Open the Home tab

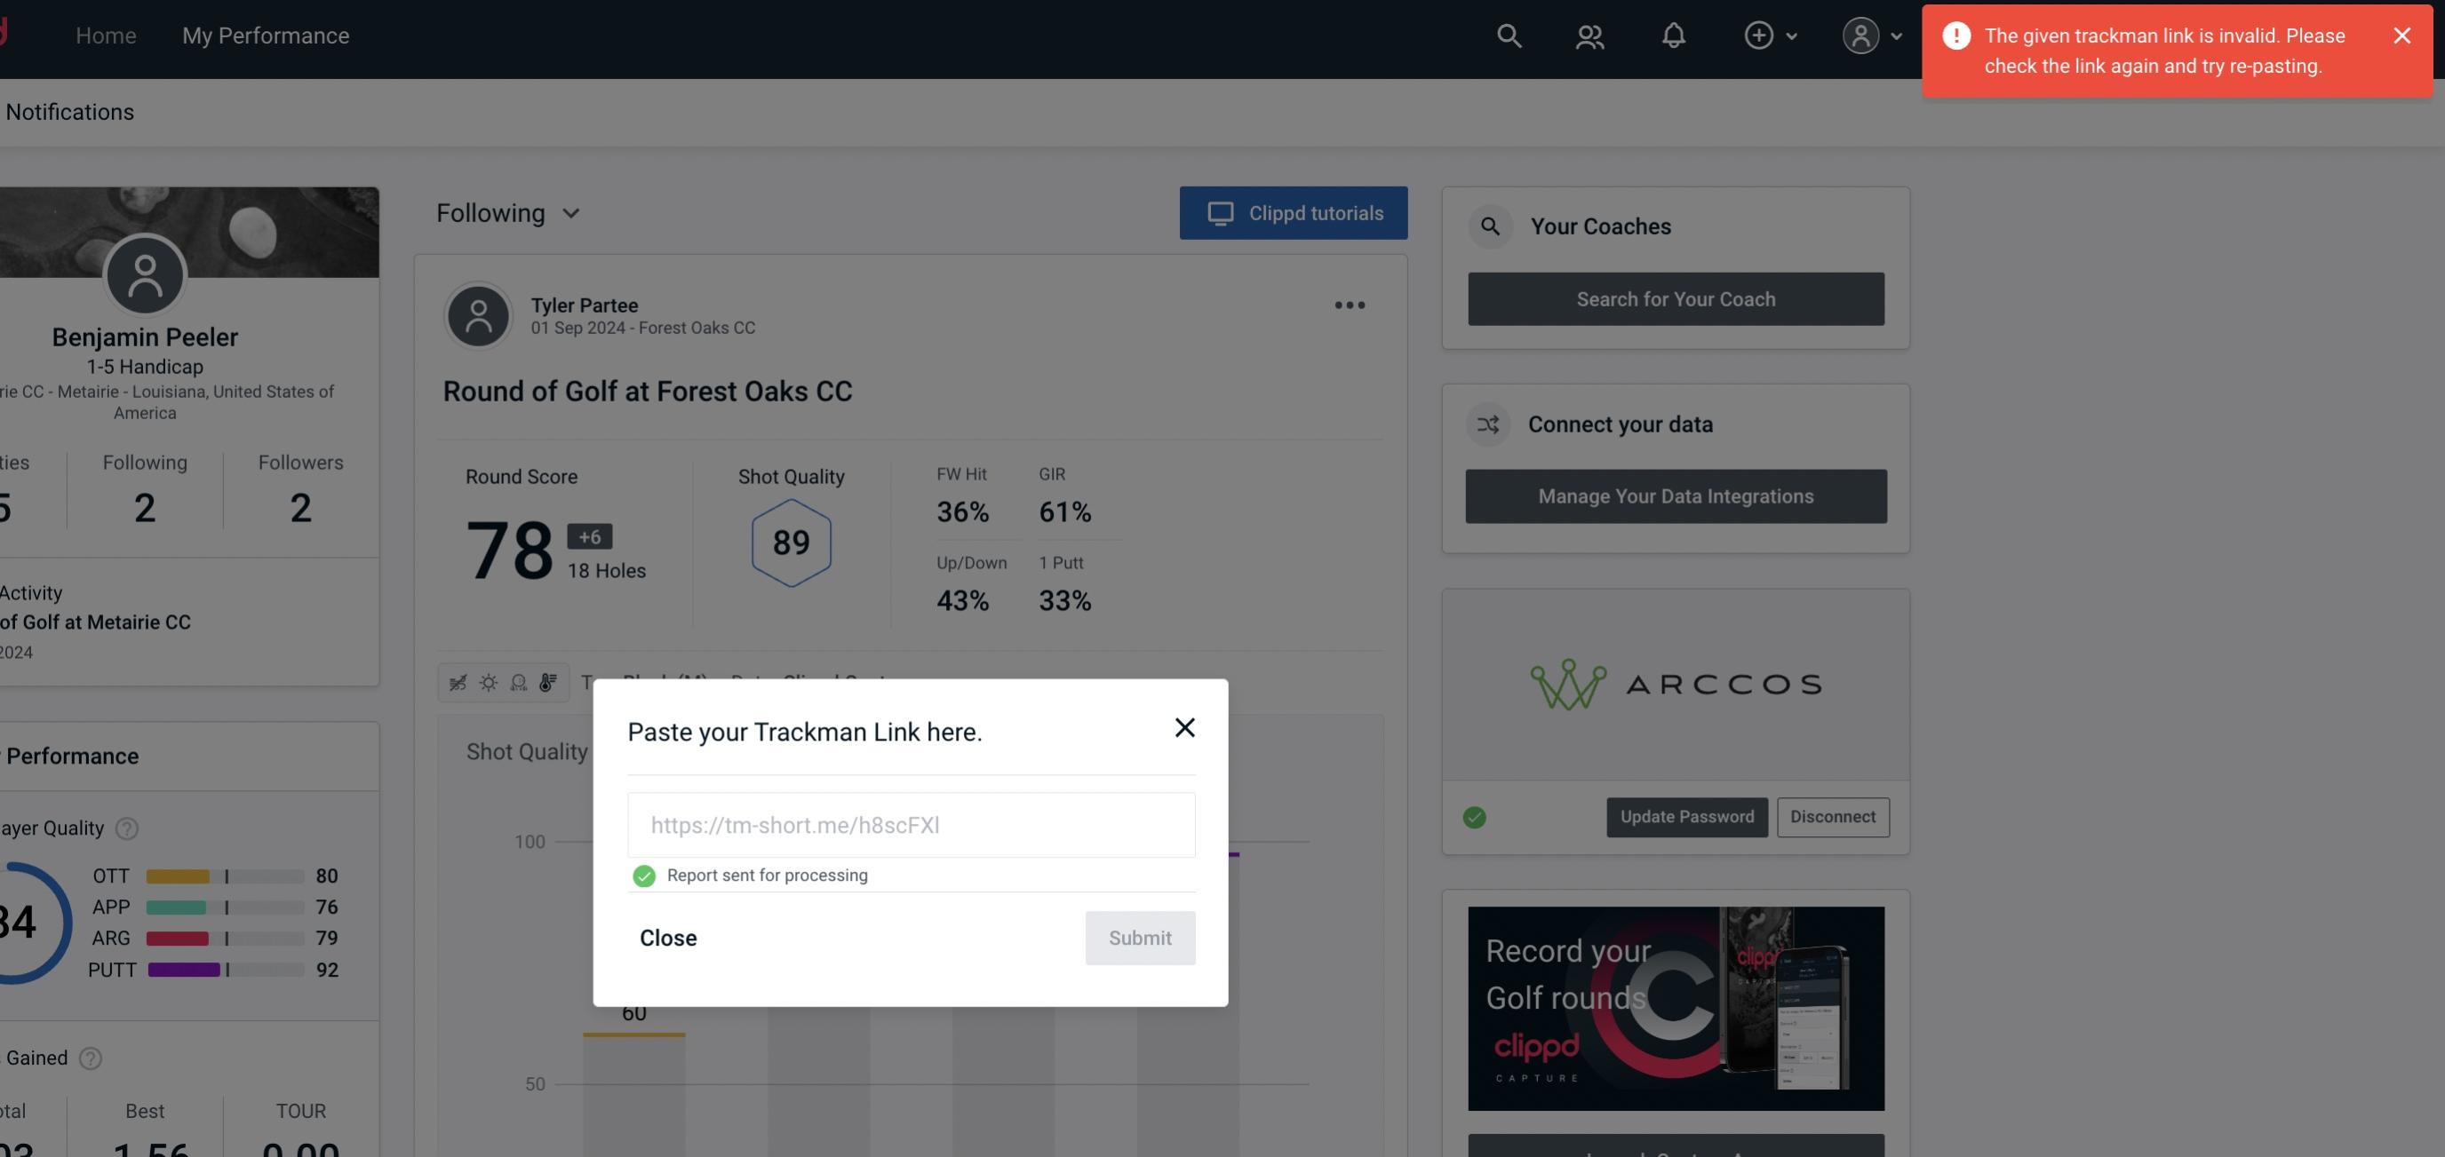106,35
